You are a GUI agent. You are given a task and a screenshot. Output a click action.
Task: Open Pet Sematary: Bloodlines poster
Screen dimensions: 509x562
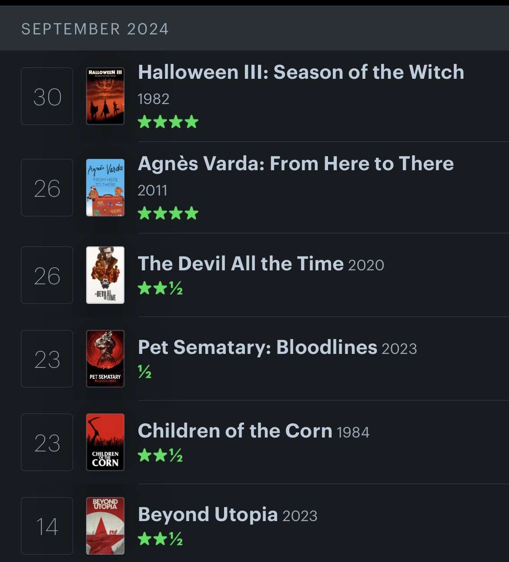(x=105, y=359)
